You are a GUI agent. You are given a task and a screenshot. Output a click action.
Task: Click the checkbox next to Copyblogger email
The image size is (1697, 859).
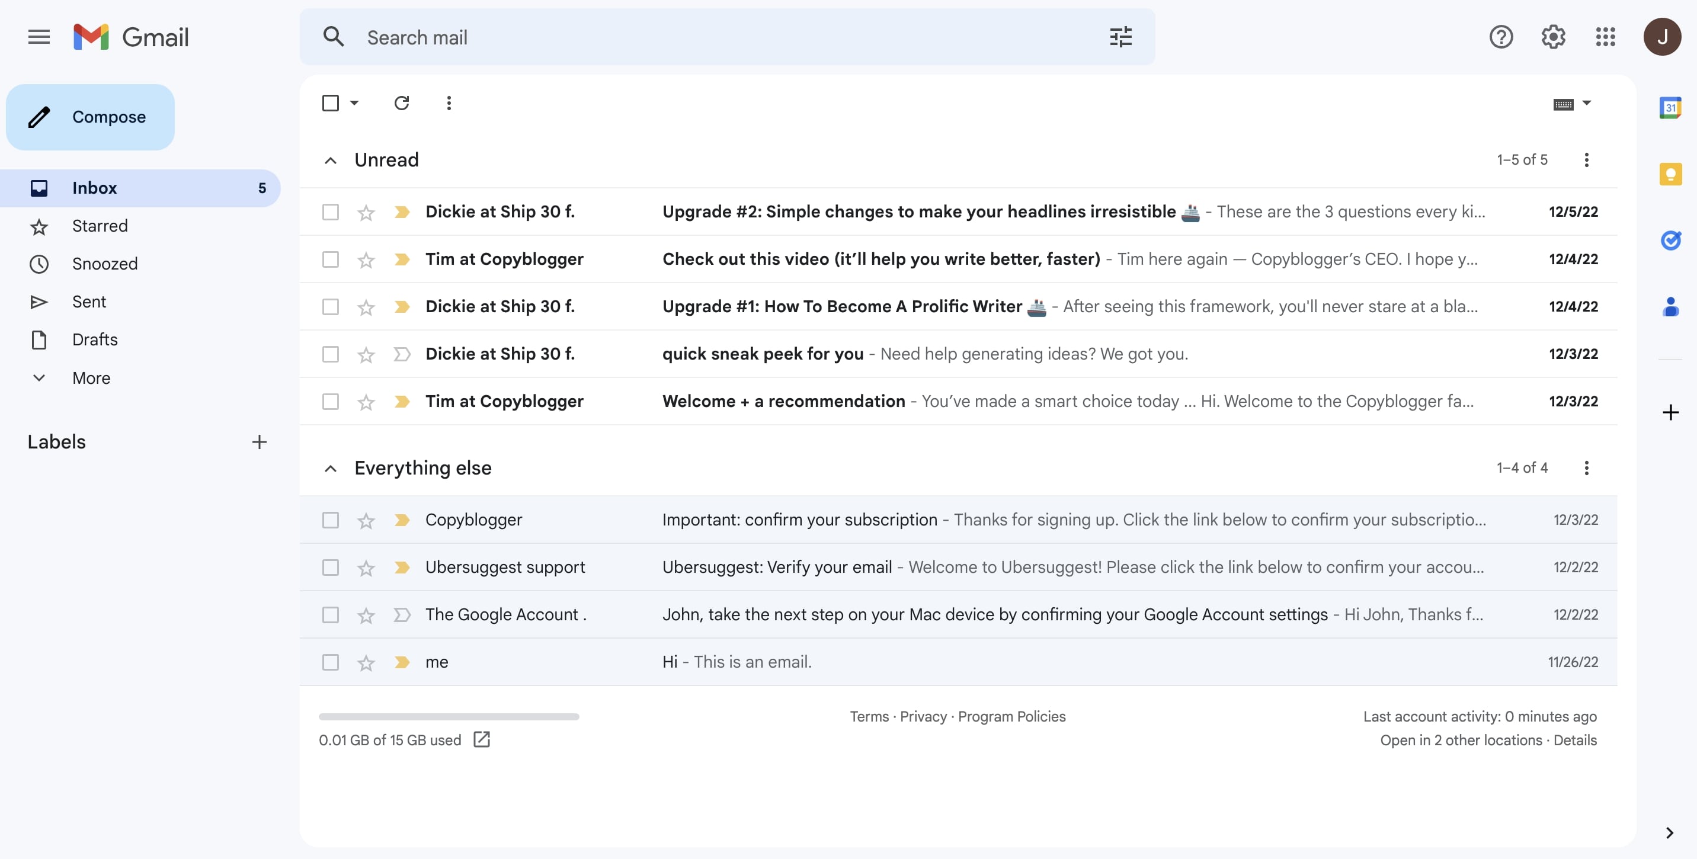(329, 520)
